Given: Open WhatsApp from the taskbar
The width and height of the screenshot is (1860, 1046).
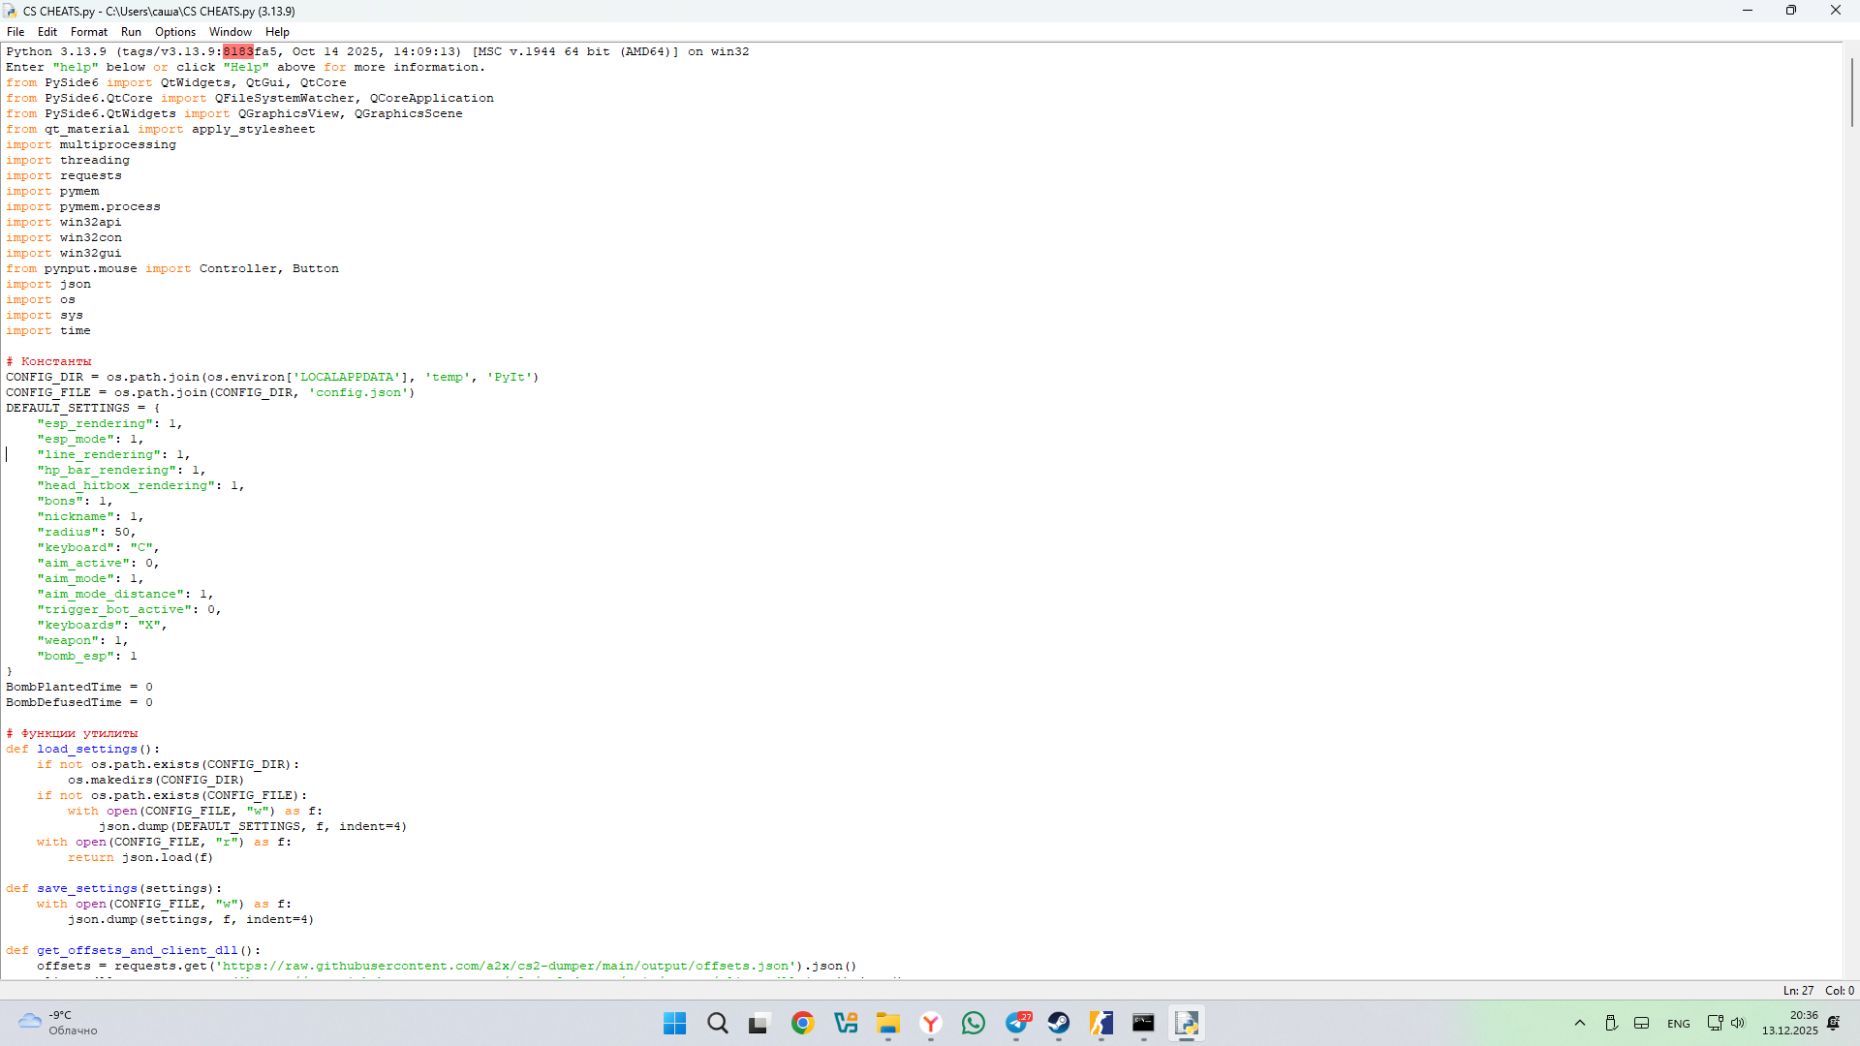Looking at the screenshot, I should point(974,1023).
